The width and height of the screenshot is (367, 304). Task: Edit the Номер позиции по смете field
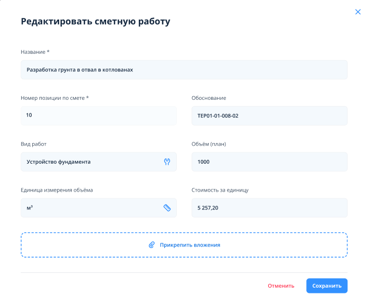(x=99, y=116)
